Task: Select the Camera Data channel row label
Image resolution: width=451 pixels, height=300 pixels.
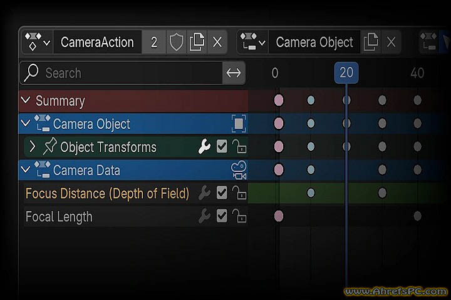Action: click(86, 170)
